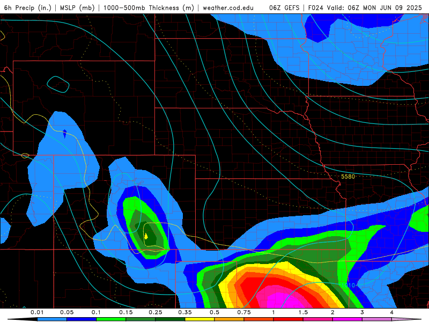Viewport: 429px width, 322px height.
Task: Click the yellow 0.35–0.5 legend segment
Action: (199, 319)
